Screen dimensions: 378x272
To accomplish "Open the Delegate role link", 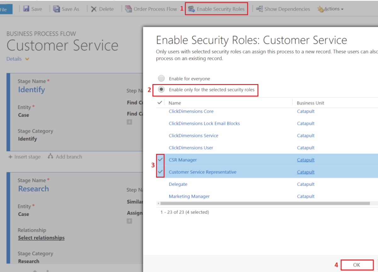I will click(178, 184).
